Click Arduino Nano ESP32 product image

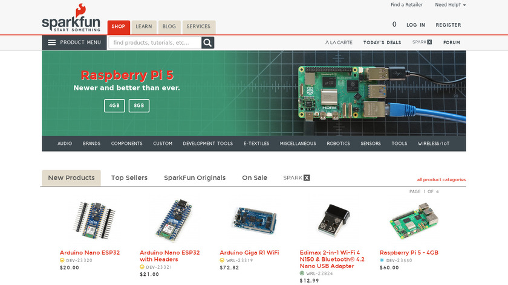(x=94, y=220)
